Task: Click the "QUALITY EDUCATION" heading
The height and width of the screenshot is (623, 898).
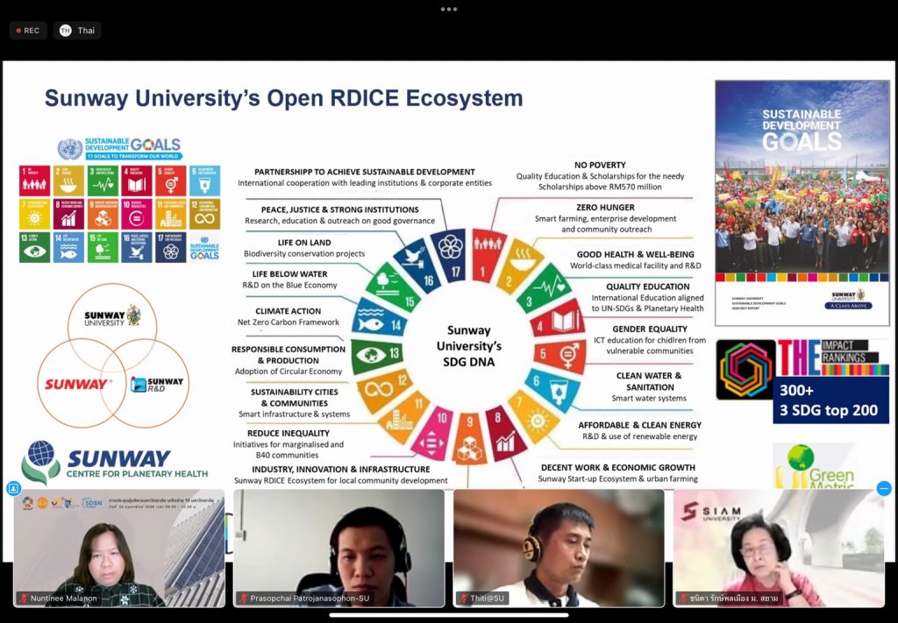Action: click(648, 287)
